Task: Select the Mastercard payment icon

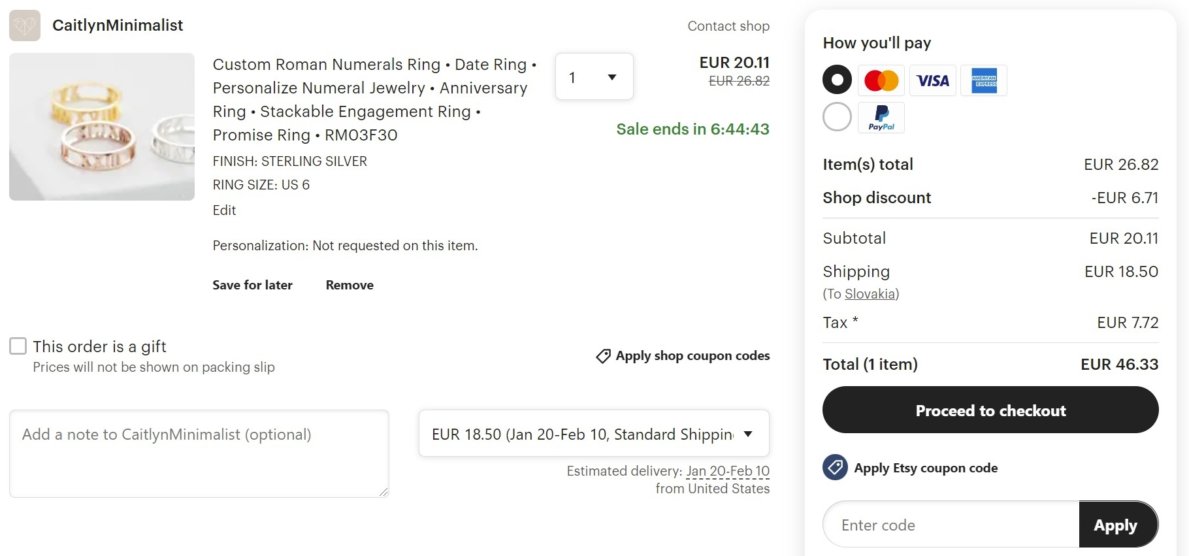Action: pos(881,80)
